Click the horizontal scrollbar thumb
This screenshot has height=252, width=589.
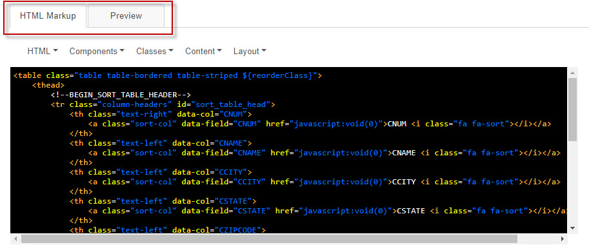269,238
